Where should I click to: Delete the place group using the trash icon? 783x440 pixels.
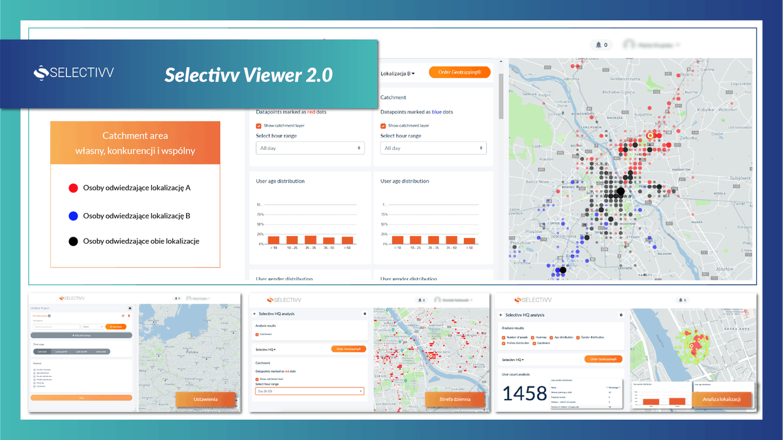click(129, 316)
